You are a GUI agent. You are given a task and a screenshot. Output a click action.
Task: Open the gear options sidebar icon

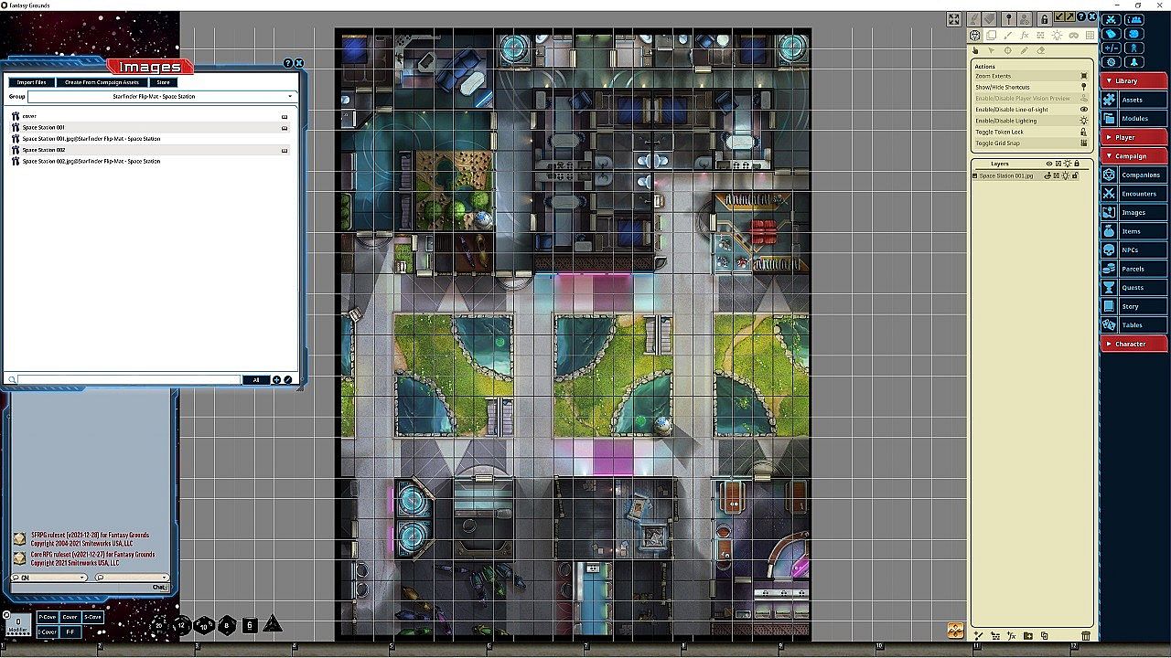point(1111,62)
